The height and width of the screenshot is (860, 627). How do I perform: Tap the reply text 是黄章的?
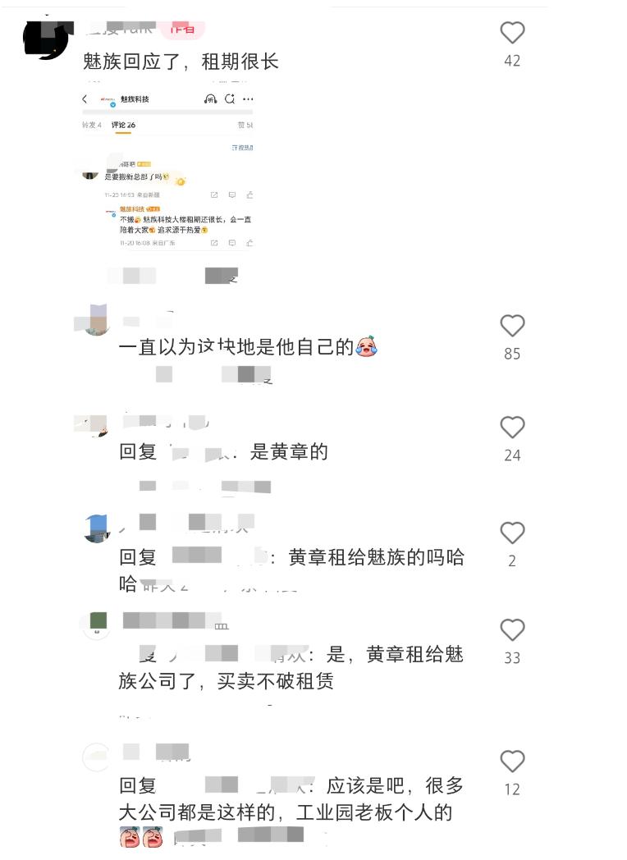point(289,452)
